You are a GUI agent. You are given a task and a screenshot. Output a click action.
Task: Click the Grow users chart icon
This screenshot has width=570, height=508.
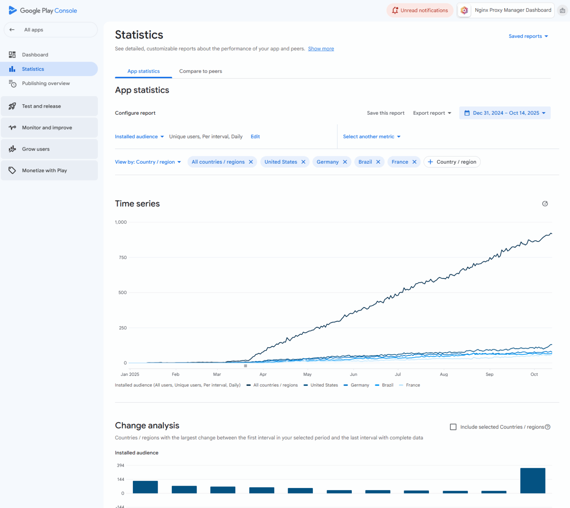[x=12, y=149]
